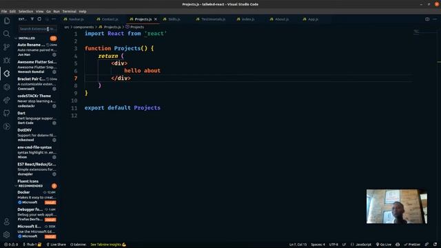This screenshot has width=441, height=248.
Task: Click the feedback icon in status bar
Action: click(427, 245)
